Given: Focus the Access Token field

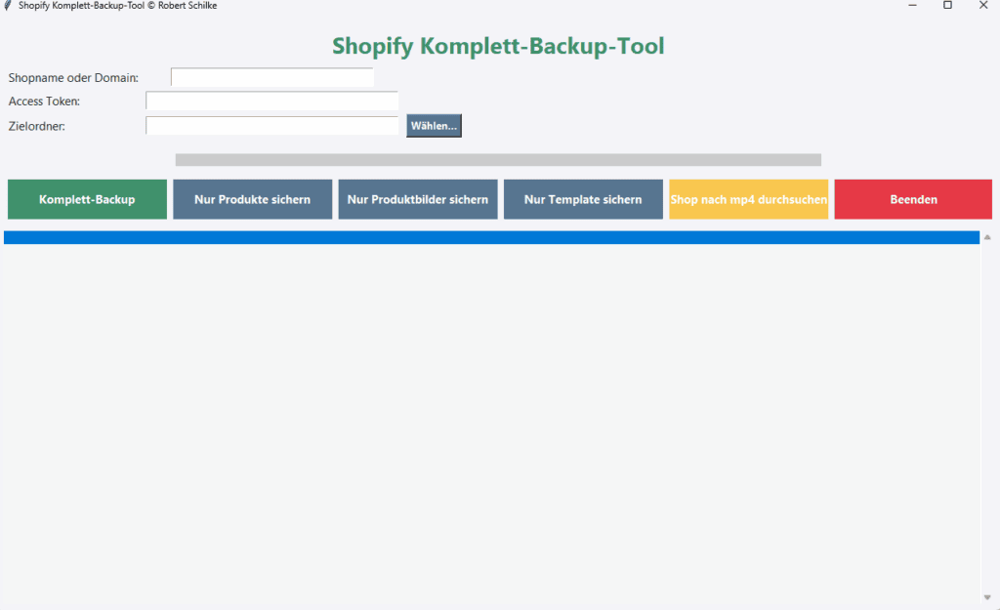Looking at the screenshot, I should 271,101.
